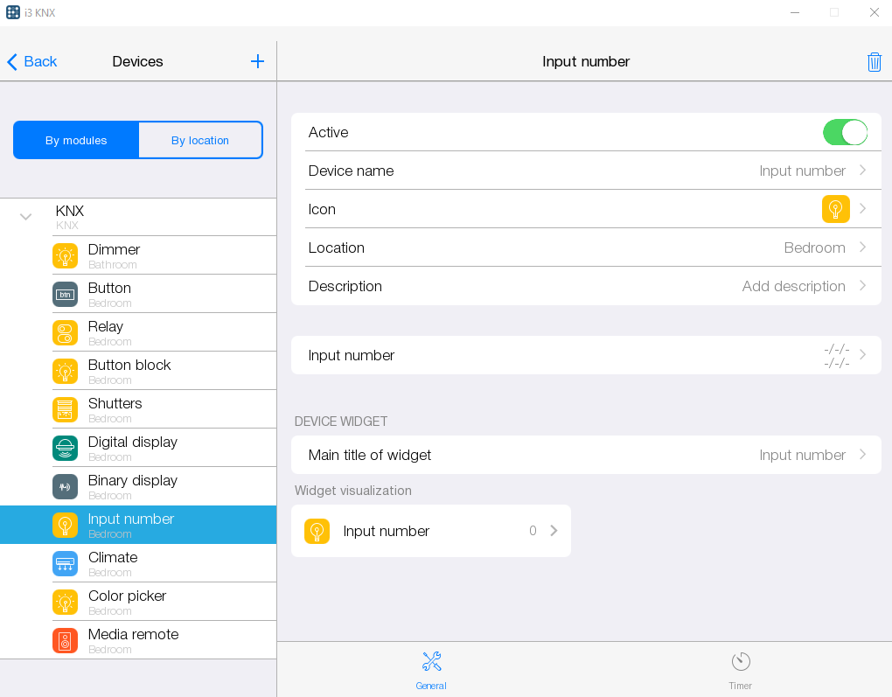The height and width of the screenshot is (697, 892).
Task: Select the By modules view
Action: click(76, 140)
